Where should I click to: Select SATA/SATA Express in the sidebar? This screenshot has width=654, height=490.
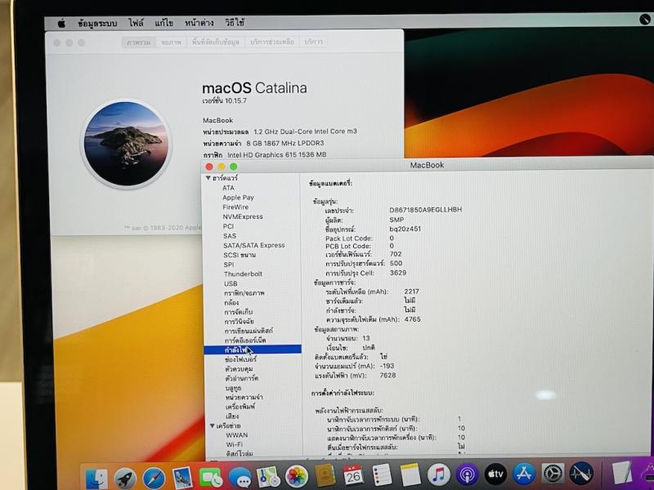point(254,246)
